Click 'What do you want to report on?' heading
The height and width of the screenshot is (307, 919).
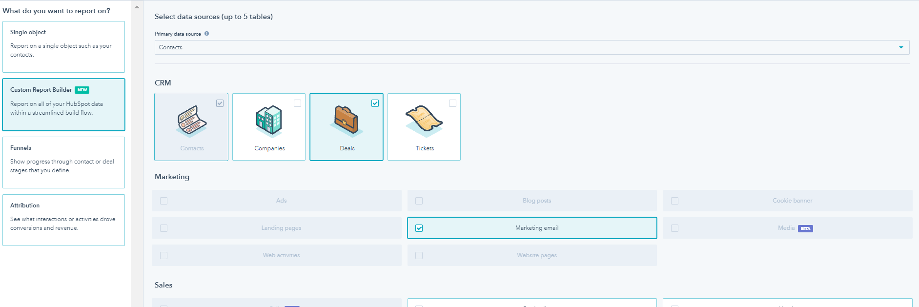coord(56,11)
